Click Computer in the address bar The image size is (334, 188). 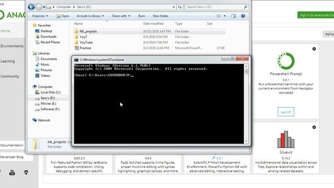64,7
